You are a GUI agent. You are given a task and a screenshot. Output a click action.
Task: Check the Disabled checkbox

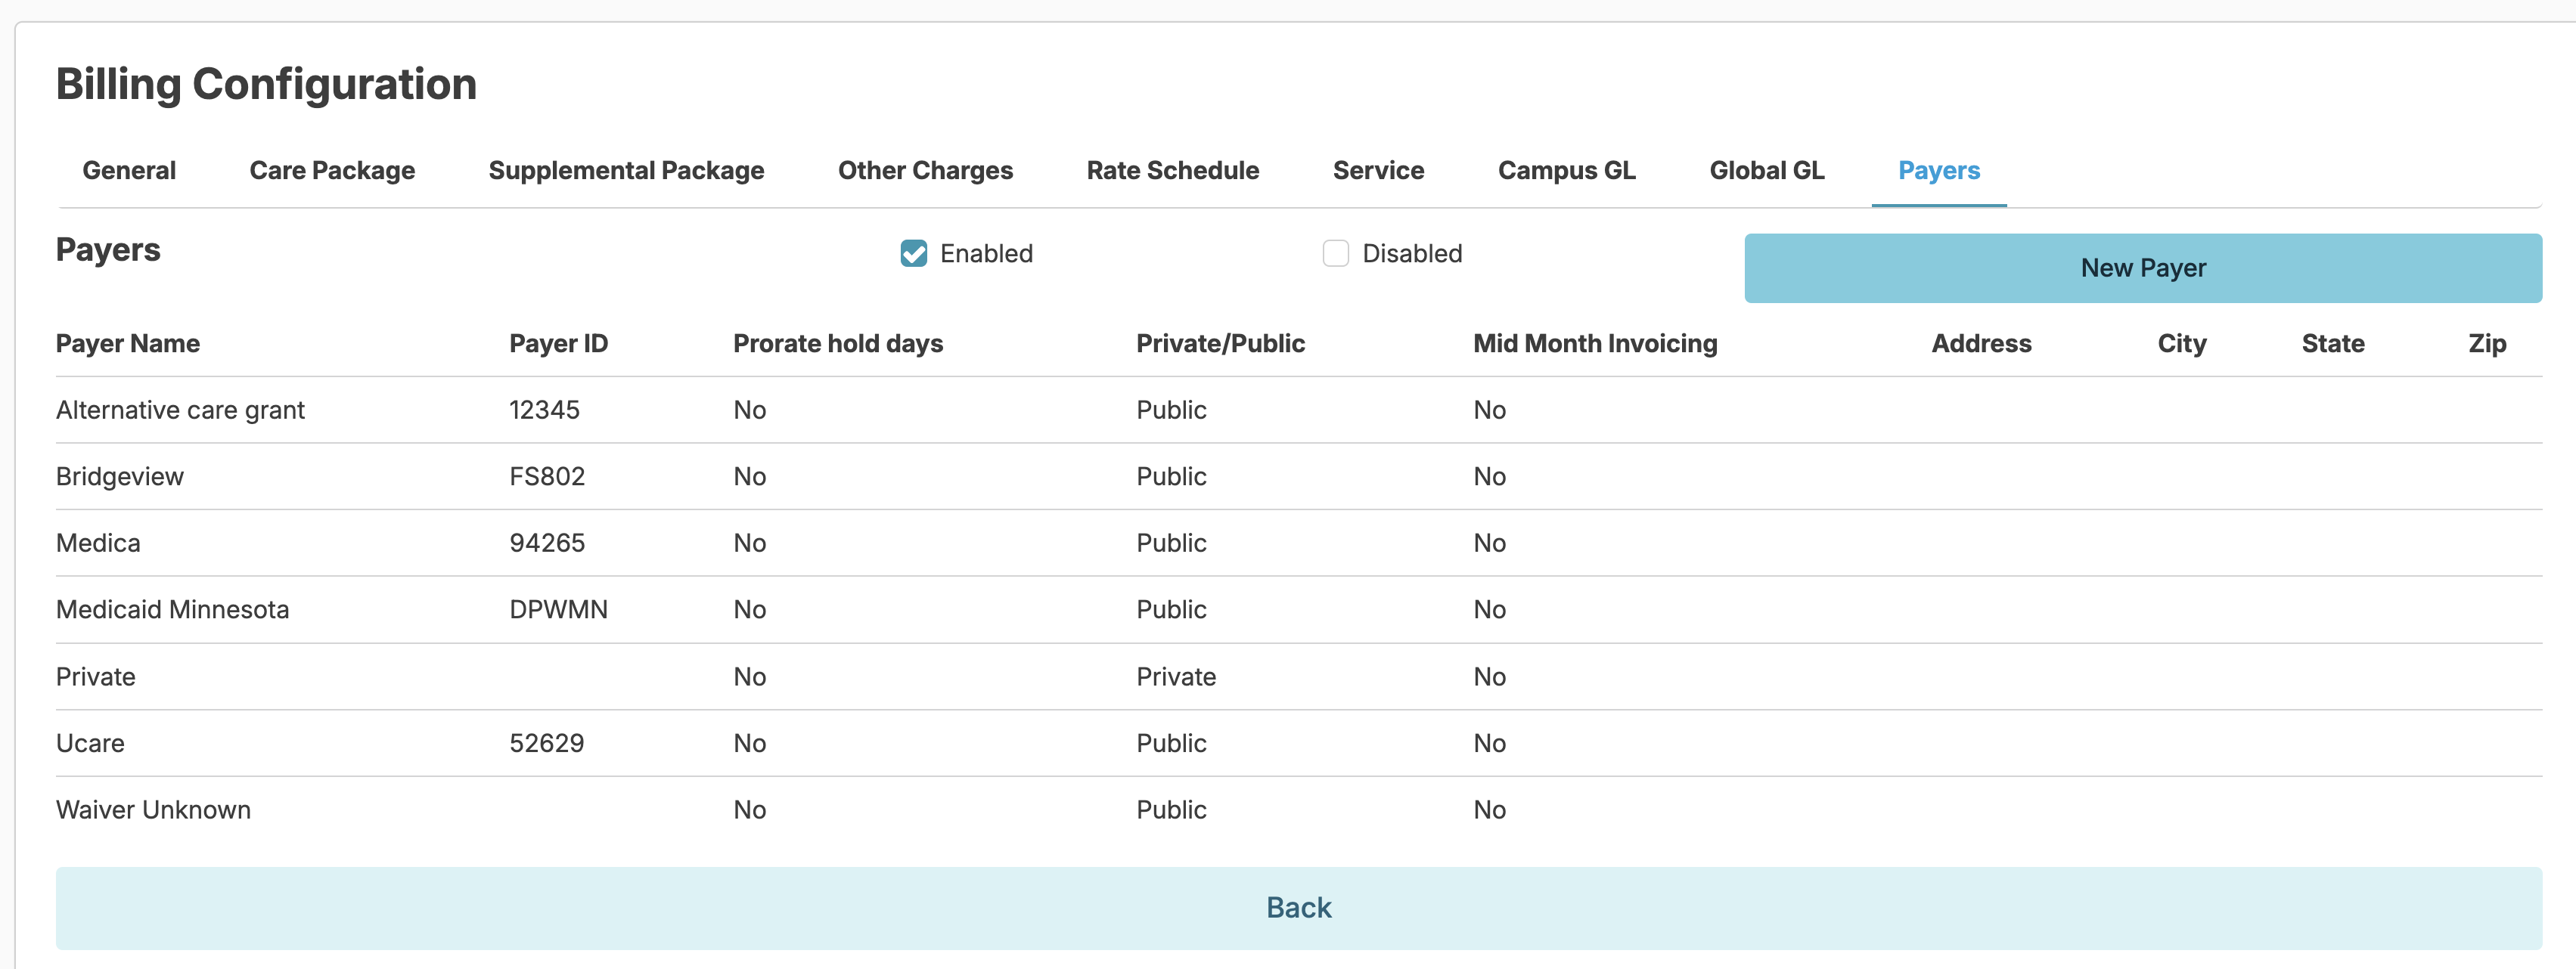click(x=1335, y=254)
